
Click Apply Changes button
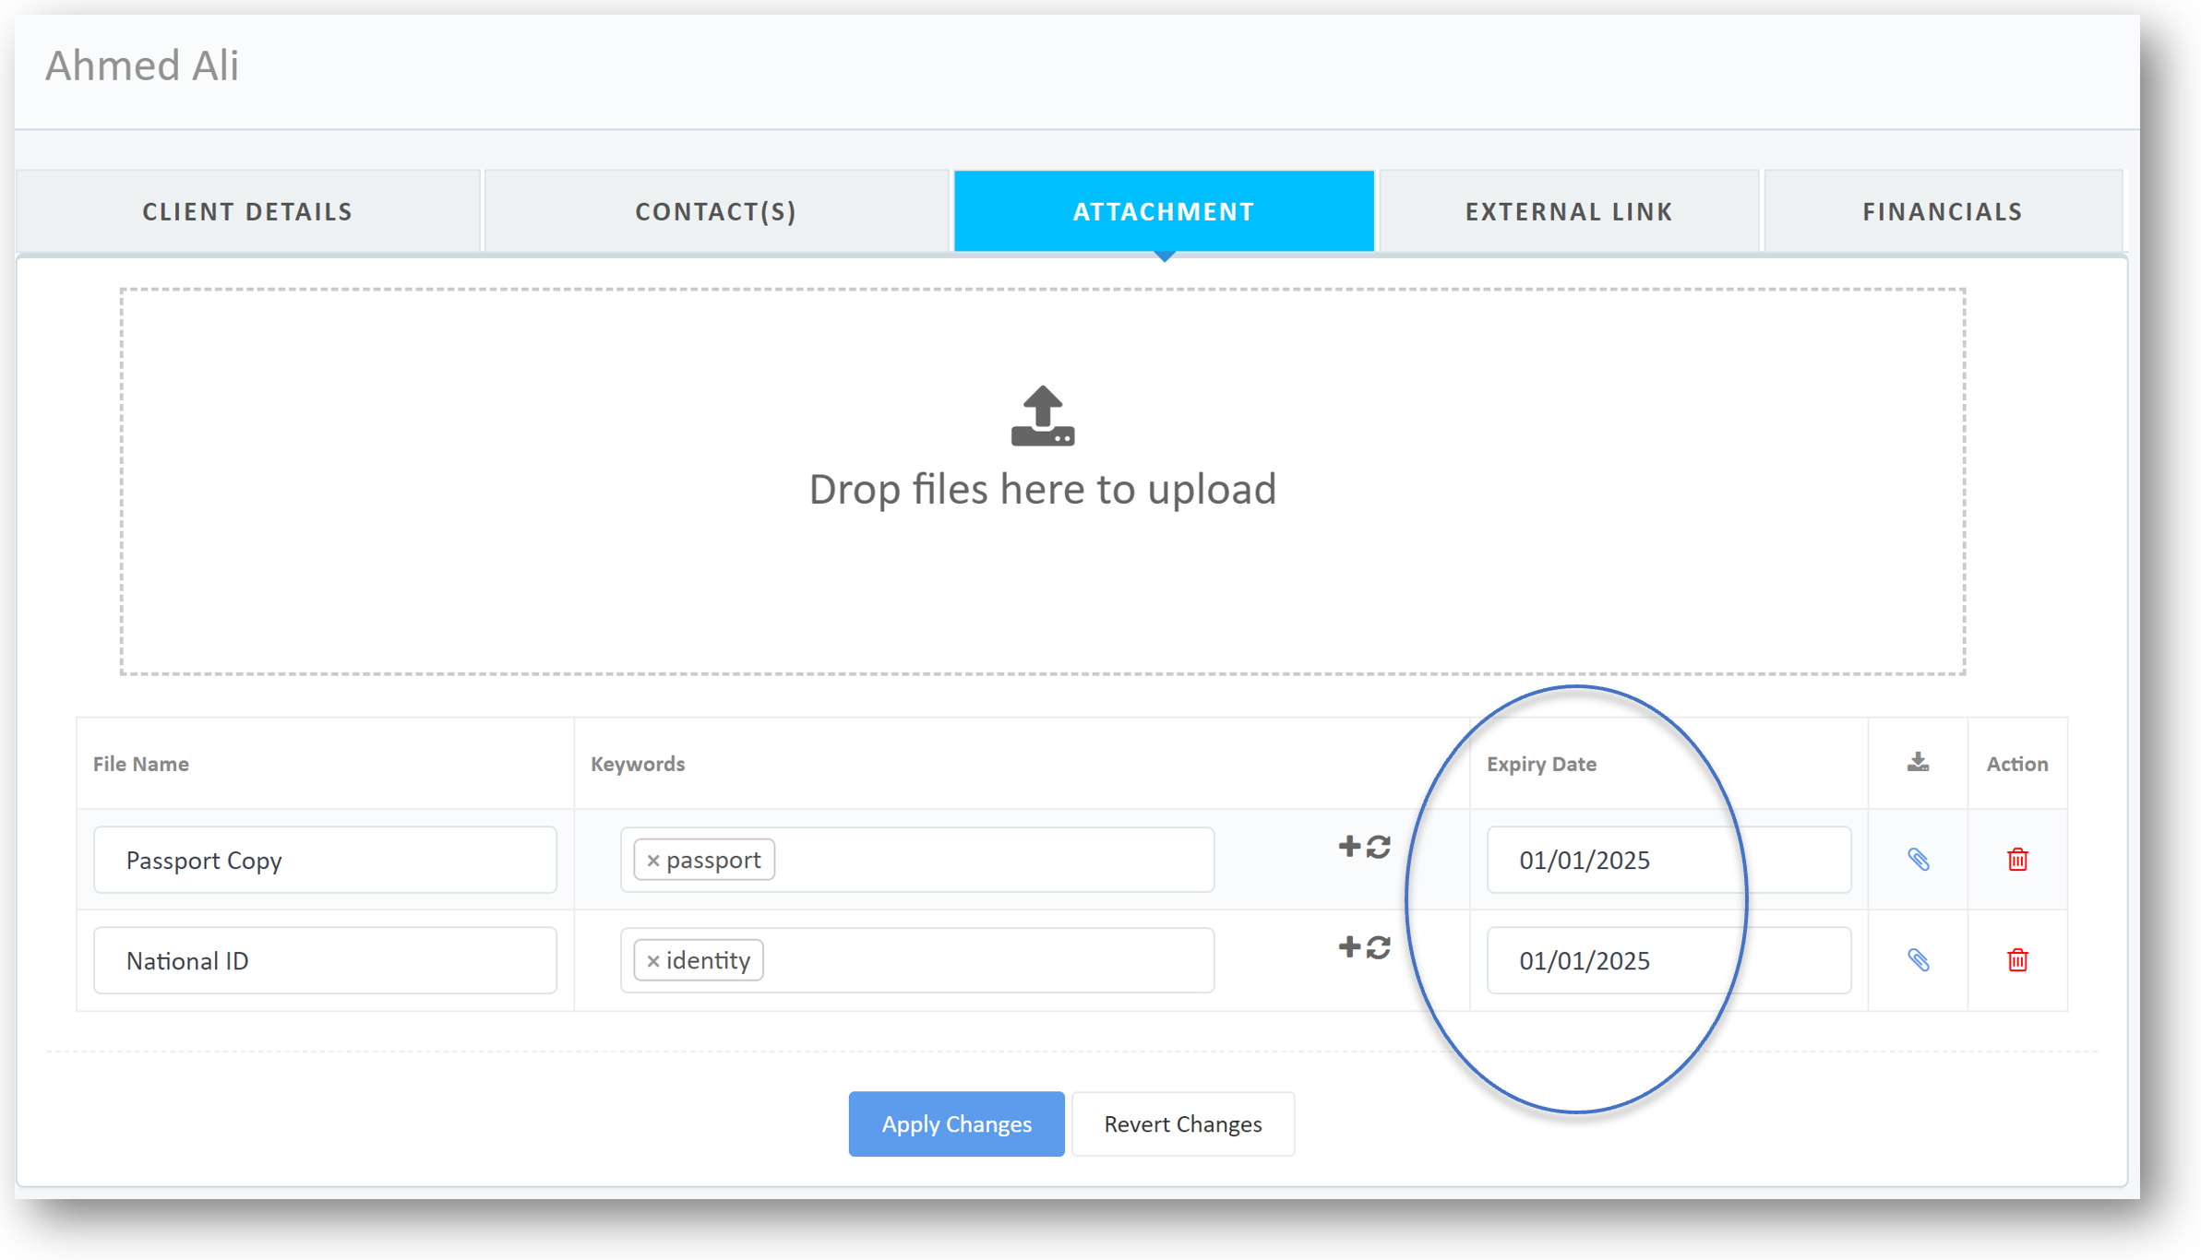[956, 1123]
